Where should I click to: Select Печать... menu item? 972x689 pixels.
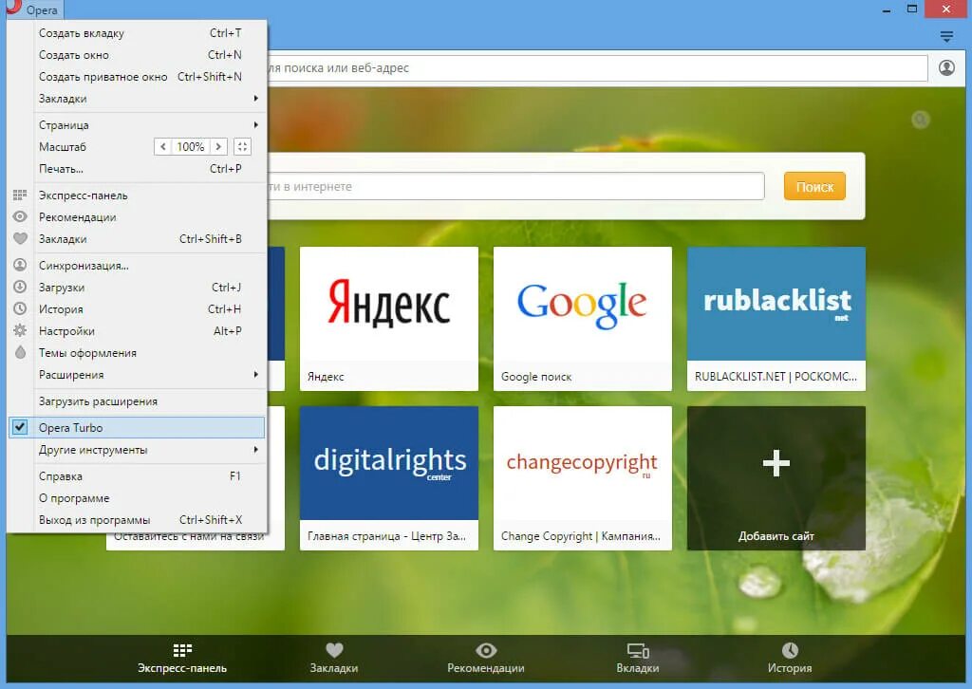[x=139, y=169]
